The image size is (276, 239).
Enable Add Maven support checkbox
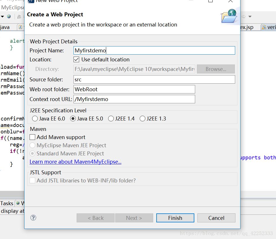pos(32,137)
